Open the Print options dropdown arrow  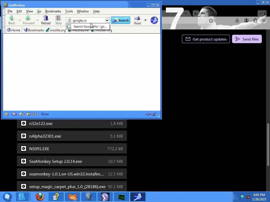point(145,20)
